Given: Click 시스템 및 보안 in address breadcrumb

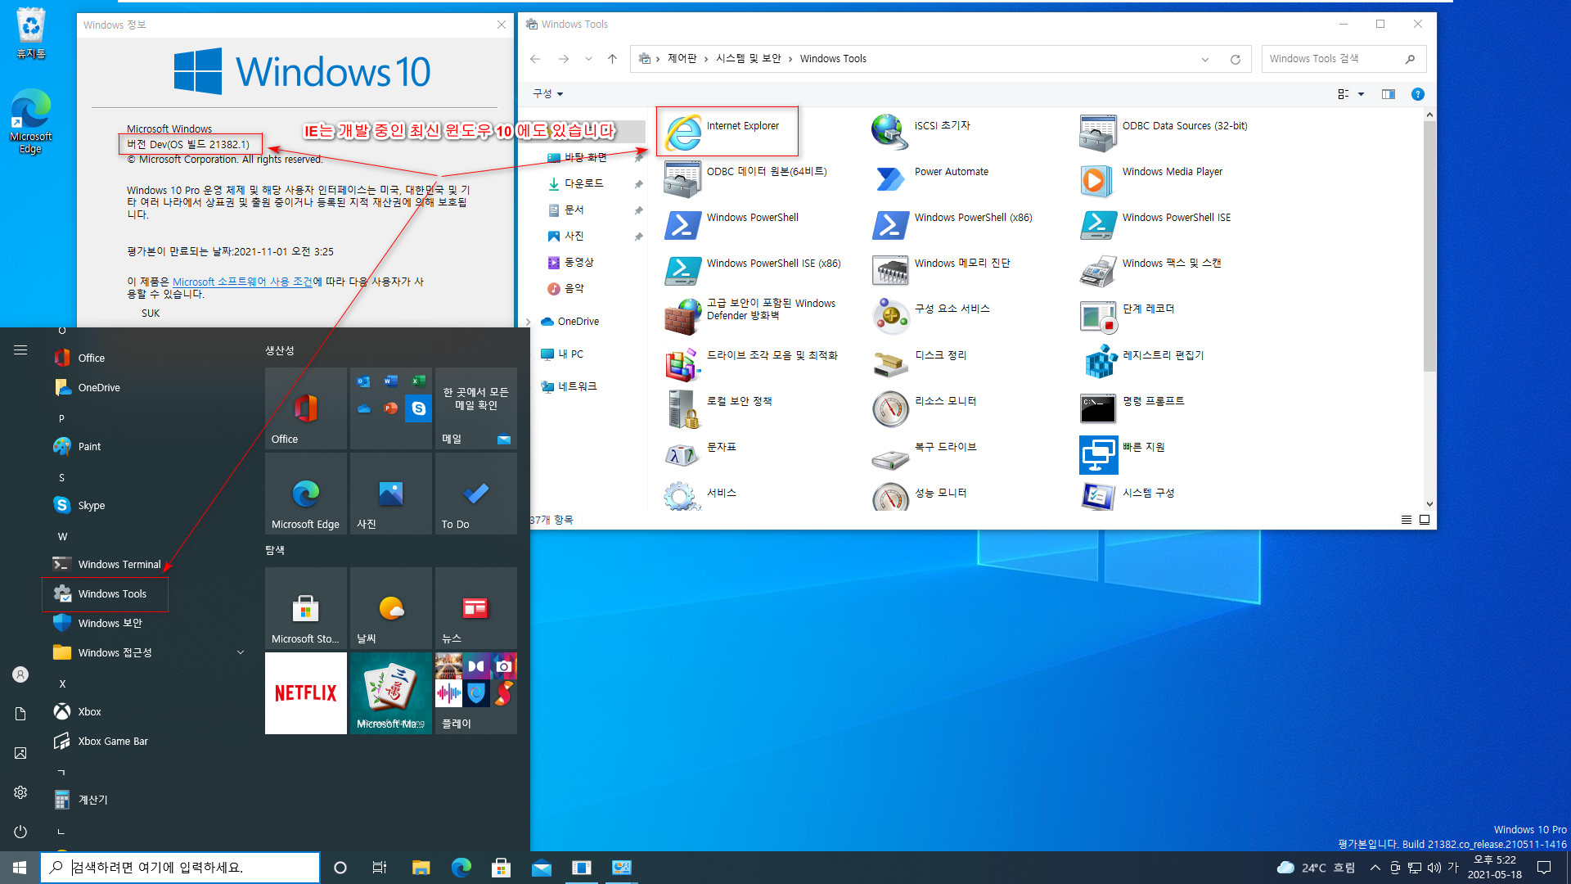Looking at the screenshot, I should click(748, 59).
